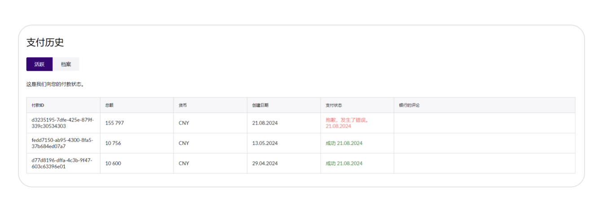Click the 155 797 amount cell
The image size is (603, 212).
114,123
